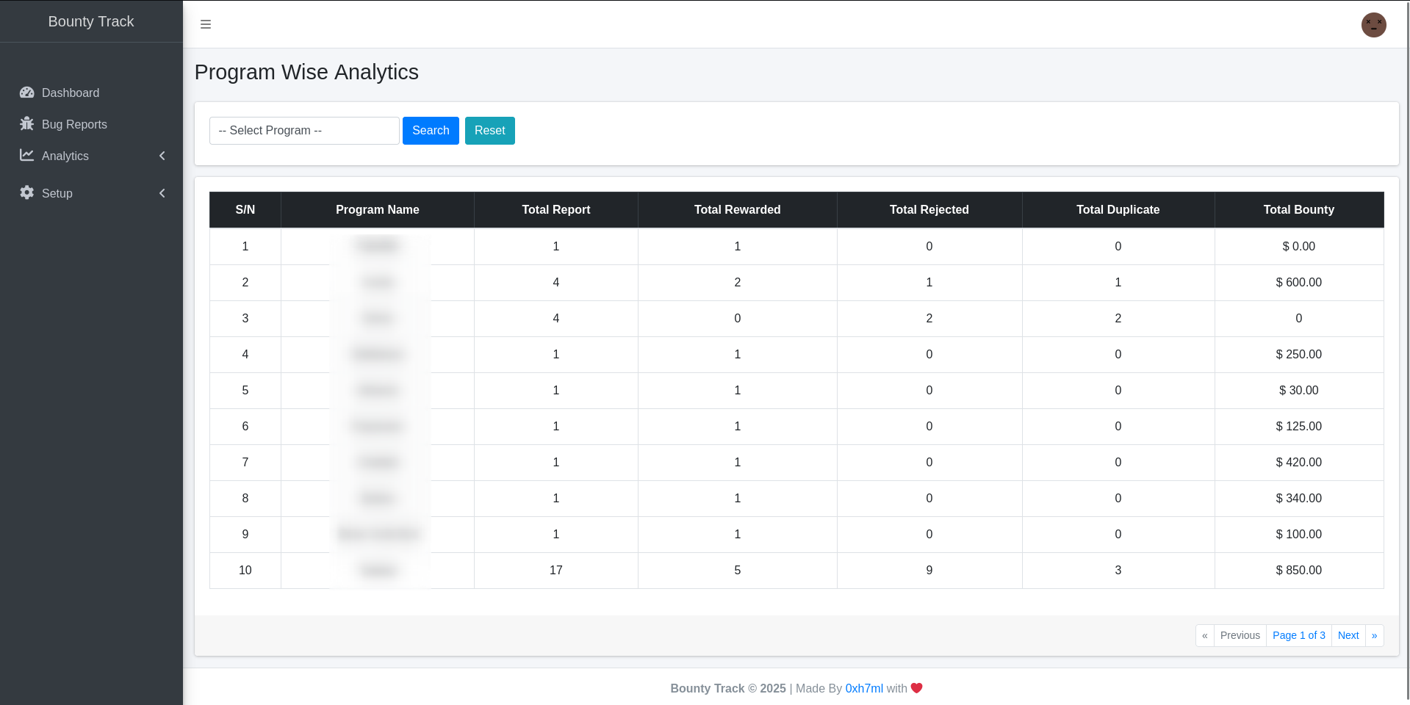Screen dimensions: 1410x705
Task: Click Total Rejected value 9 in row 10
Action: coord(929,571)
